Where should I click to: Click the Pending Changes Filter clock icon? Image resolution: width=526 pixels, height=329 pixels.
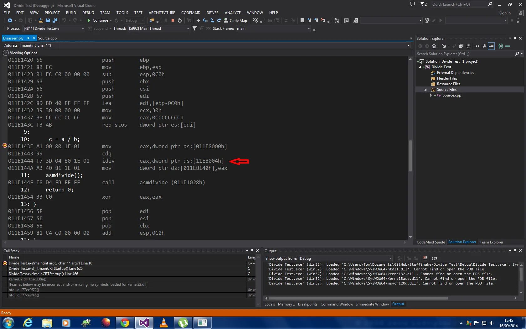444,46
